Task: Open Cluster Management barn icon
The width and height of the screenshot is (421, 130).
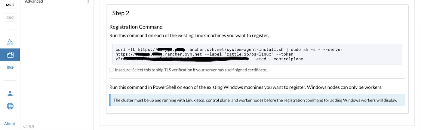Action: click(x=10, y=55)
